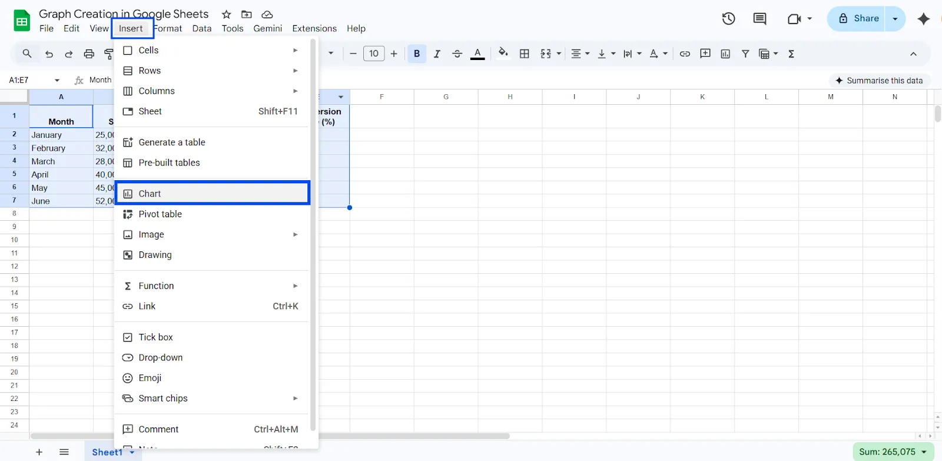Screen dimensions: 942x461
Task: Choose Emoji from the Insert menu
Action: coord(213,378)
